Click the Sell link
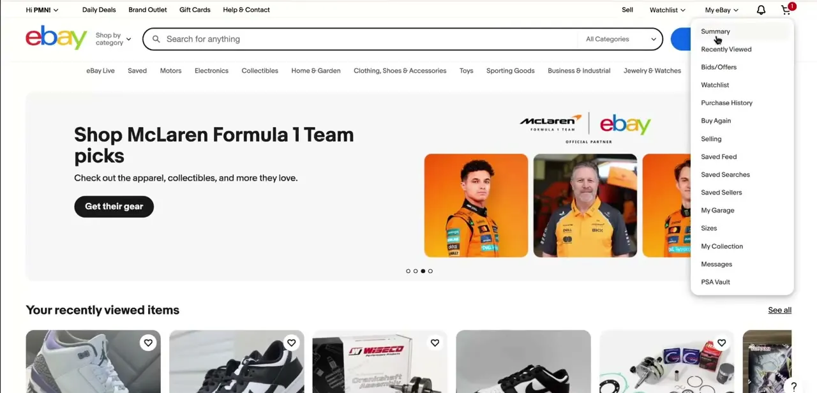This screenshot has height=393, width=817. [x=627, y=10]
